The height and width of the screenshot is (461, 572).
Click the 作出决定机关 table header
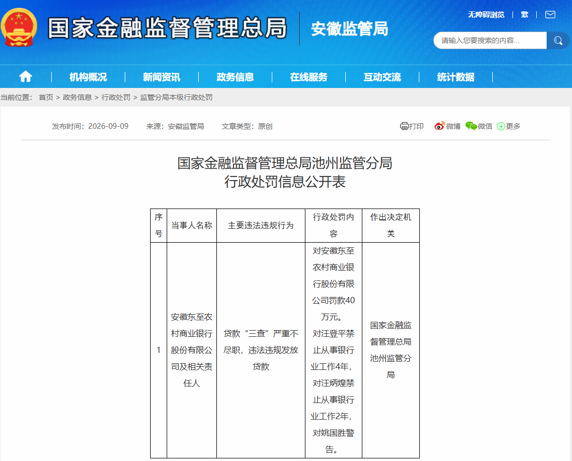coord(391,226)
